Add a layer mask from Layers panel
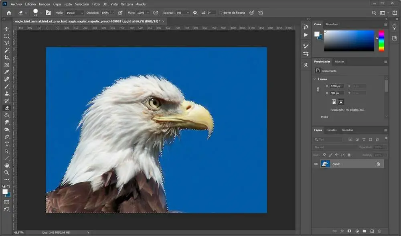 click(x=349, y=231)
